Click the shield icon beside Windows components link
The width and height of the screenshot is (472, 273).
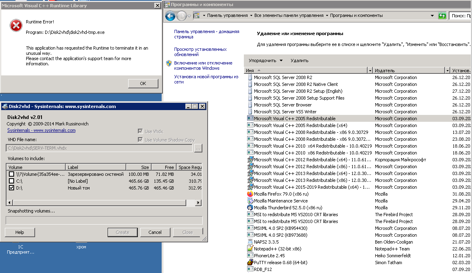coord(169,63)
